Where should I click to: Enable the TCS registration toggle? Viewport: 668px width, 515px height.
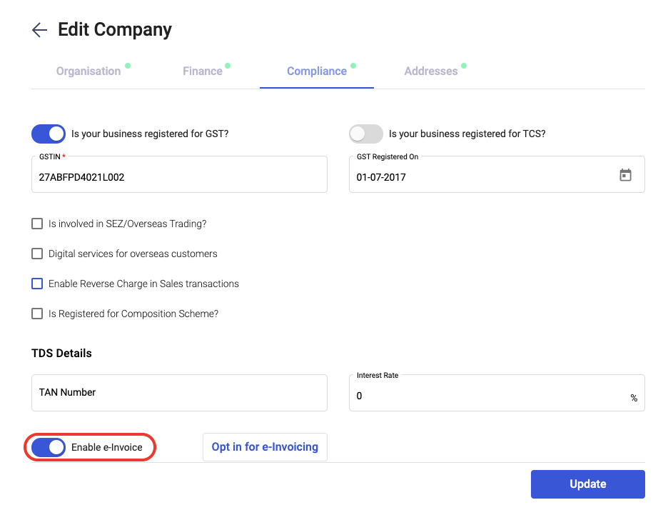point(366,134)
